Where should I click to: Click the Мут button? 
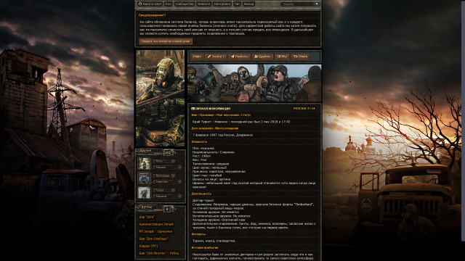tap(282, 57)
